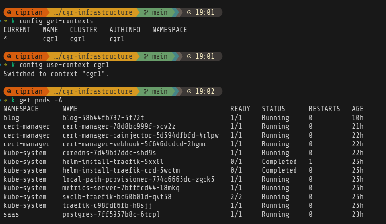Click the RESTARTS column header
The image size is (386, 224).
point(324,109)
